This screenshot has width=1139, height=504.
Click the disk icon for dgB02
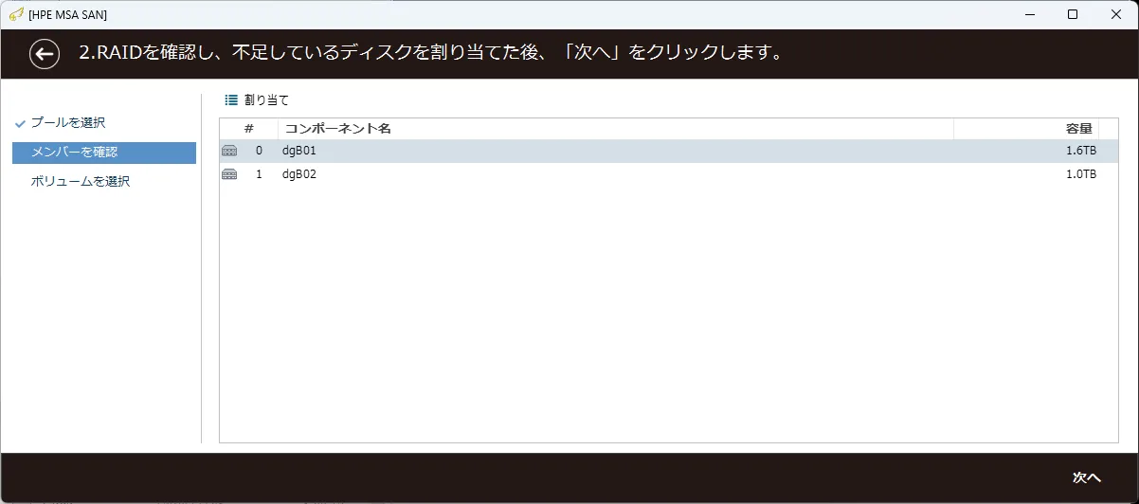[x=229, y=174]
